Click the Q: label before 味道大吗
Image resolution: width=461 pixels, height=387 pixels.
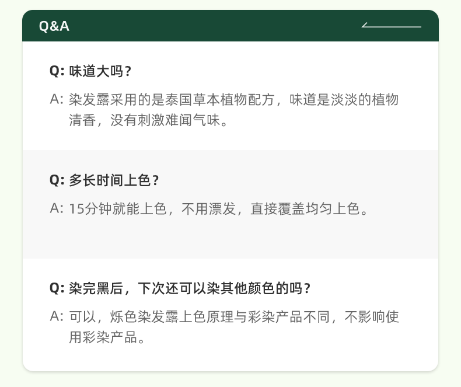[x=57, y=71]
